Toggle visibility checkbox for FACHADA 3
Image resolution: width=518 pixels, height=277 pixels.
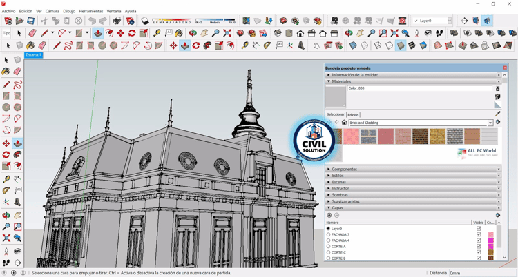(479, 234)
